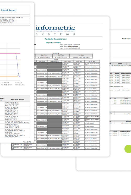Click the adjusted alarm limit text on Batch Audit page
This screenshot has width=131, height=195.
(x=116, y=86)
